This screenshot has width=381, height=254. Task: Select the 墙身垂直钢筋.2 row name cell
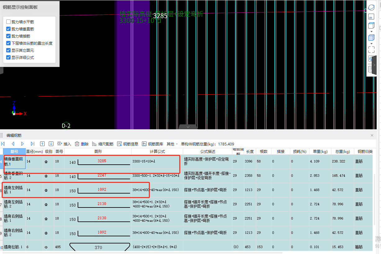coord(14,176)
